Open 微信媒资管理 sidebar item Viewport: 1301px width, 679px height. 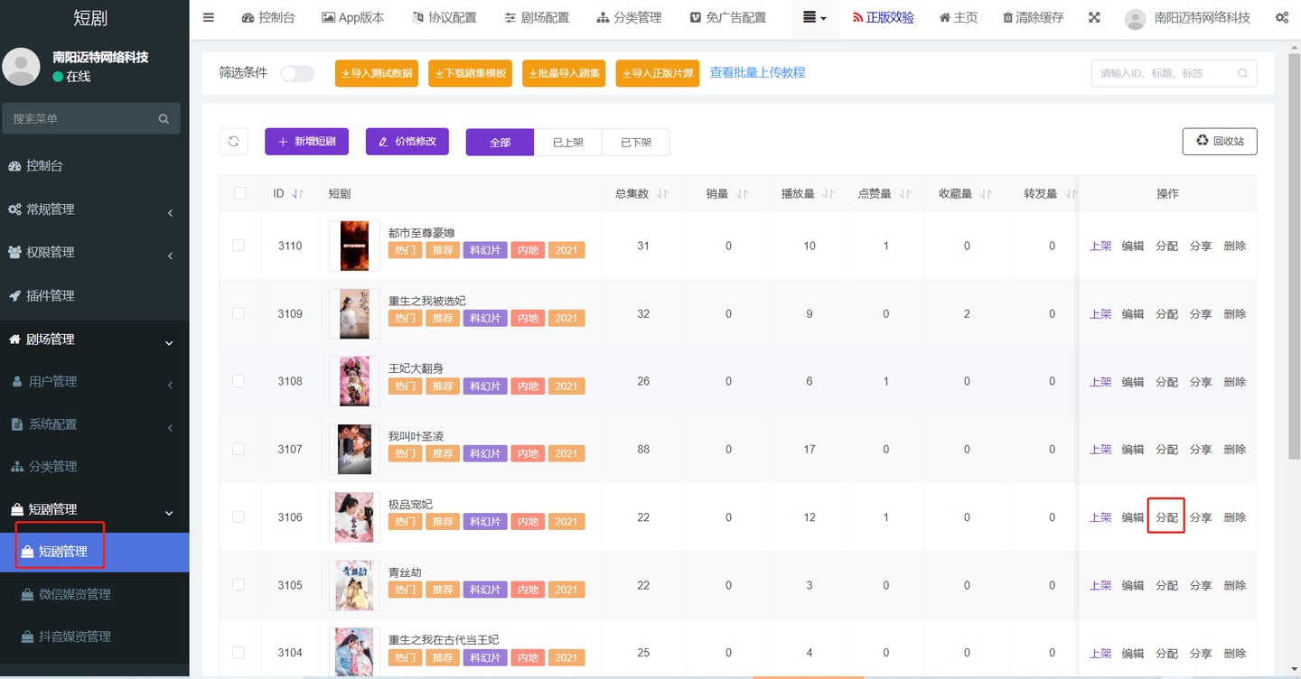pyautogui.click(x=94, y=594)
